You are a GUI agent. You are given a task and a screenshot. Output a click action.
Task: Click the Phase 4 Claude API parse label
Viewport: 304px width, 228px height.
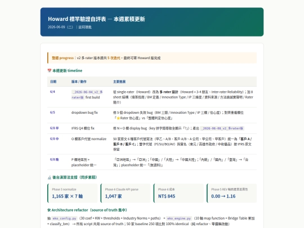[x=122, y=189]
